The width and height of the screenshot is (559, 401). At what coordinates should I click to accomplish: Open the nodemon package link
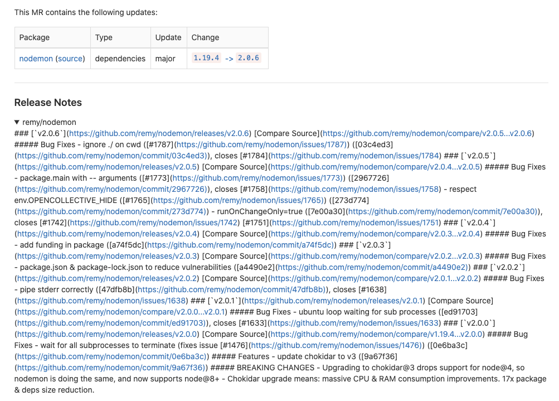coord(36,59)
